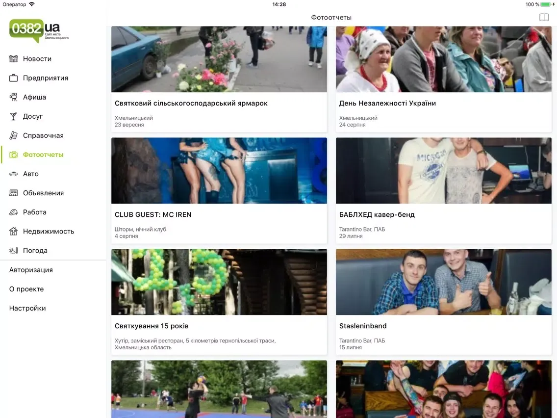Image resolution: width=557 pixels, height=418 pixels.
Task: Open the group party photo at bottom right
Action: [443, 389]
